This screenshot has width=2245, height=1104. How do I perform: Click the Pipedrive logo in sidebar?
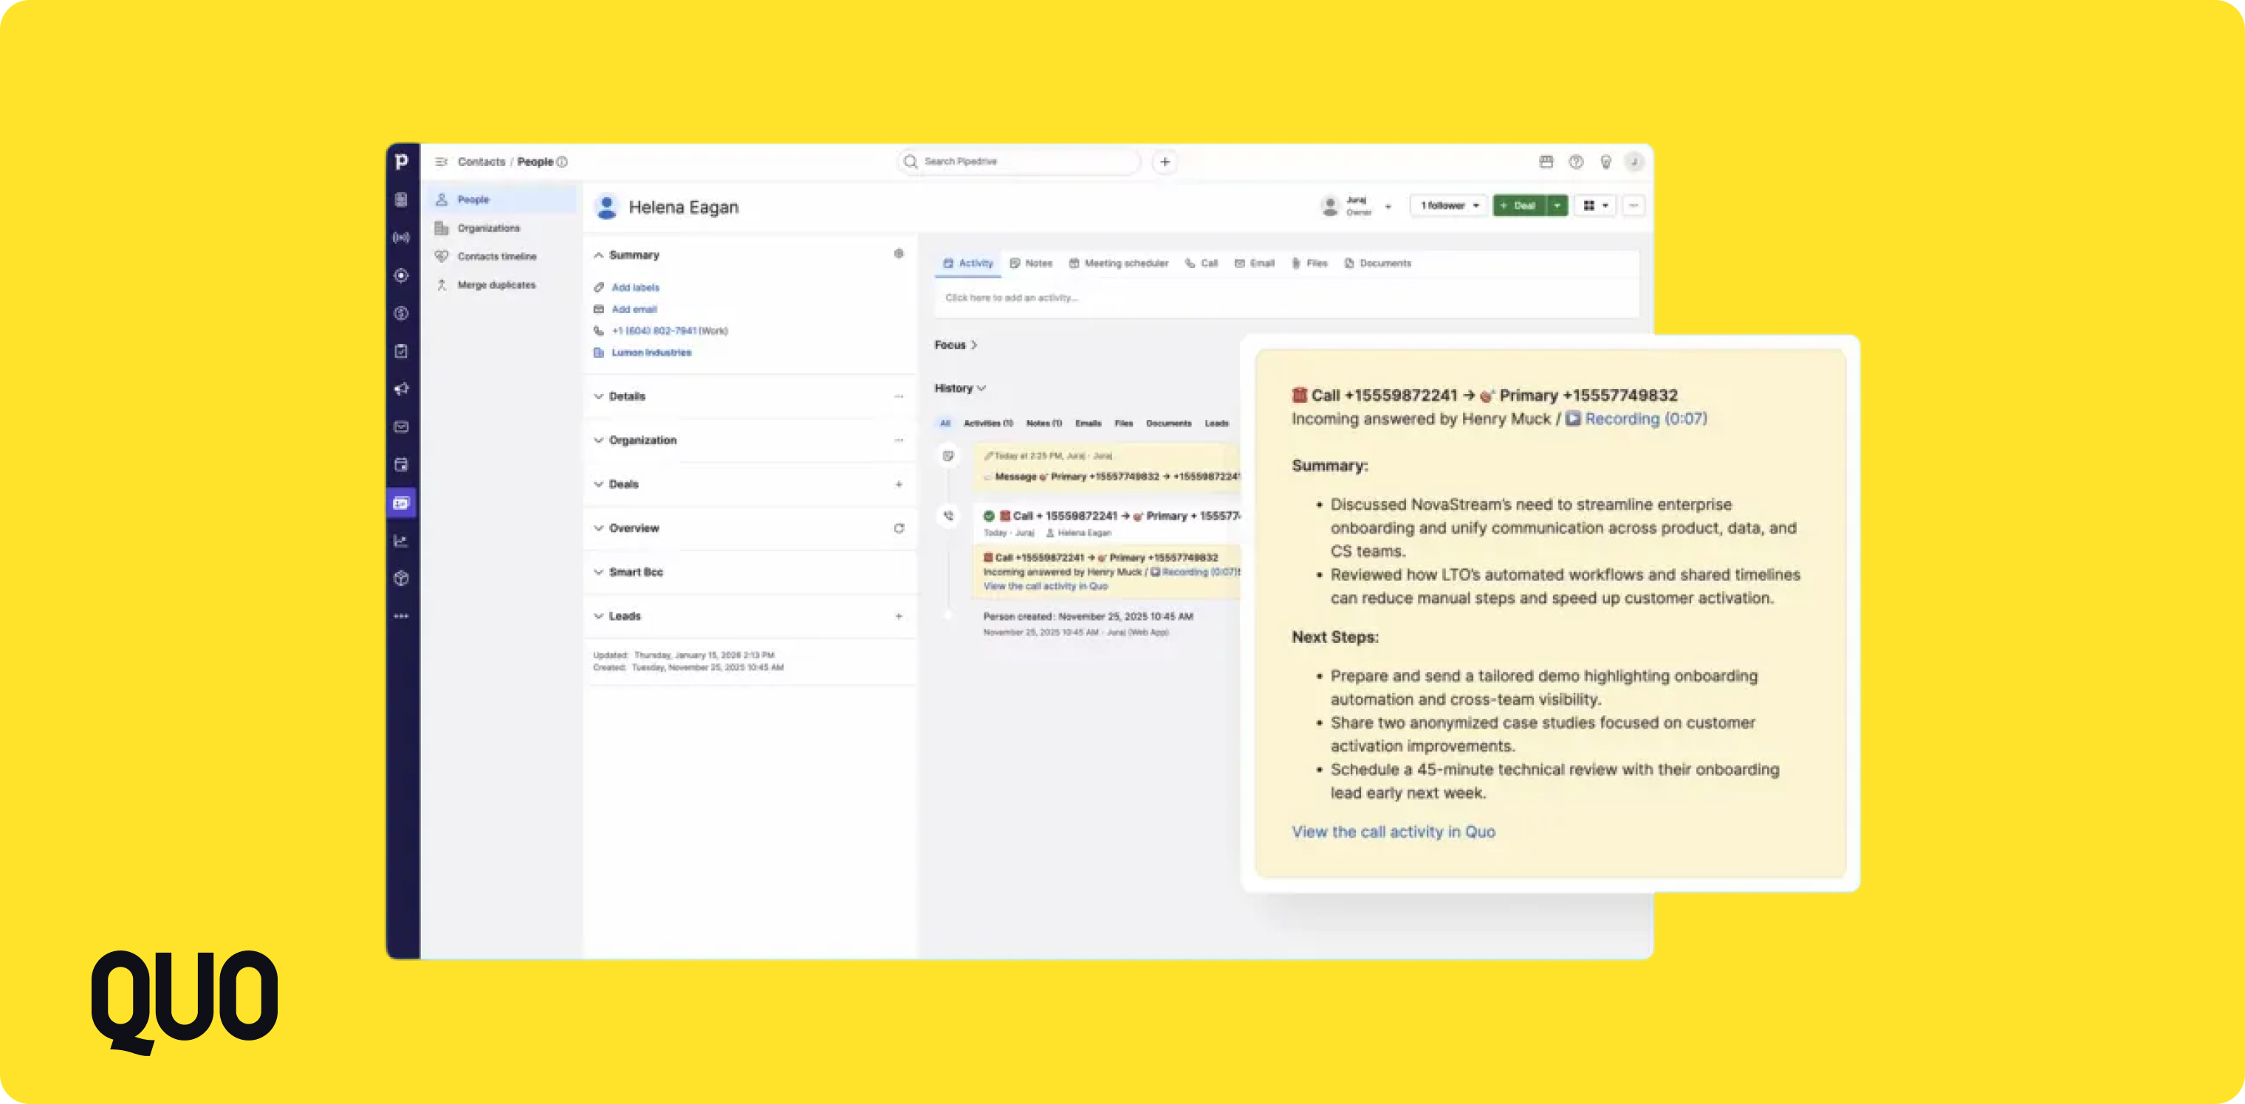pyautogui.click(x=401, y=161)
